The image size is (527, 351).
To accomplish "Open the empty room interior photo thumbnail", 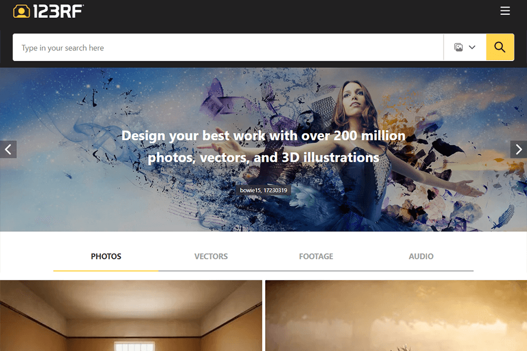I will pos(131,316).
